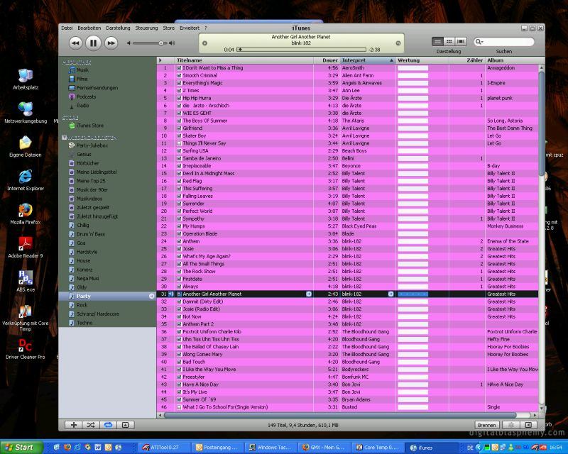The height and width of the screenshot is (454, 568).
Task: Open Adobe Reader 9 desktop icon
Action: tap(26, 248)
